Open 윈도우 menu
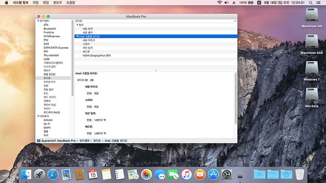This screenshot has height=183, width=326. [58, 3]
